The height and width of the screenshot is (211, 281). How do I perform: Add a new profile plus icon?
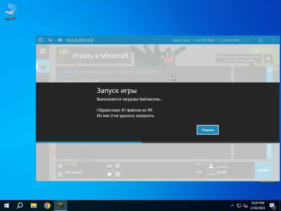coord(60,174)
